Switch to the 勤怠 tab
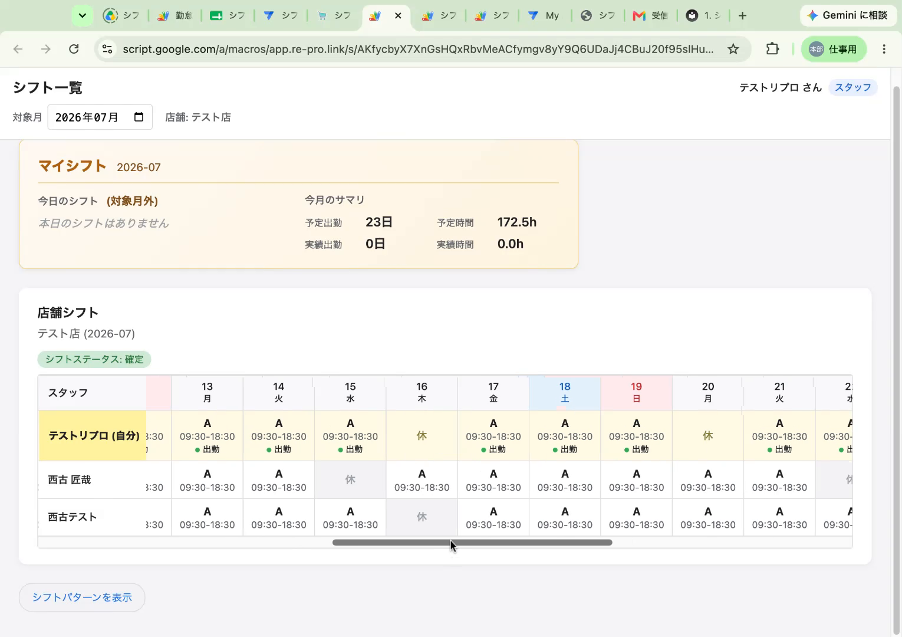 pyautogui.click(x=175, y=16)
